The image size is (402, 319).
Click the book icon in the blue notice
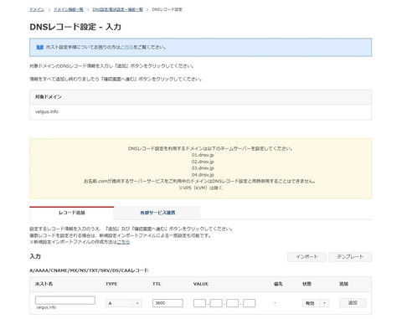point(40,48)
